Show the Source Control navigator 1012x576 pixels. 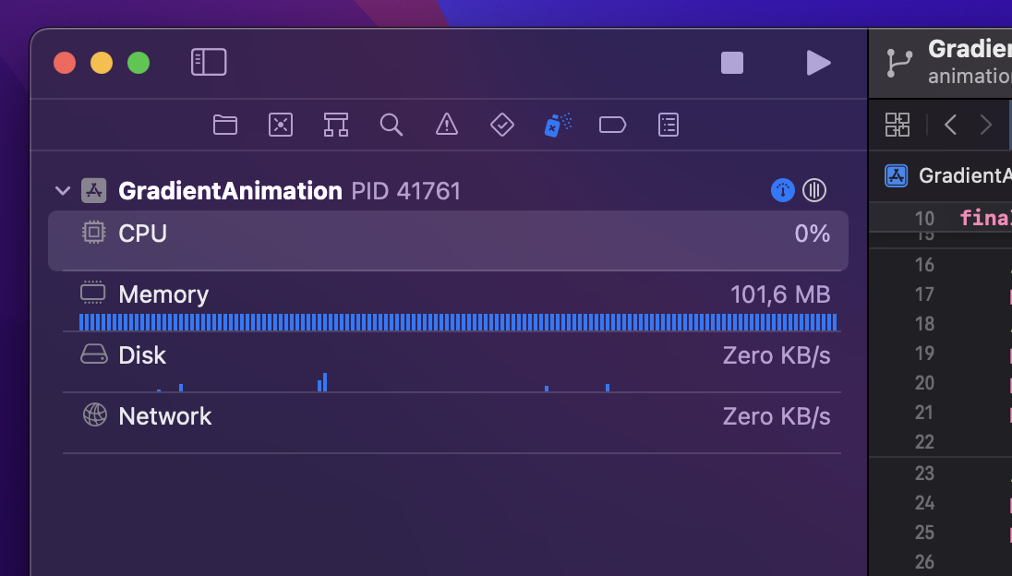point(281,125)
